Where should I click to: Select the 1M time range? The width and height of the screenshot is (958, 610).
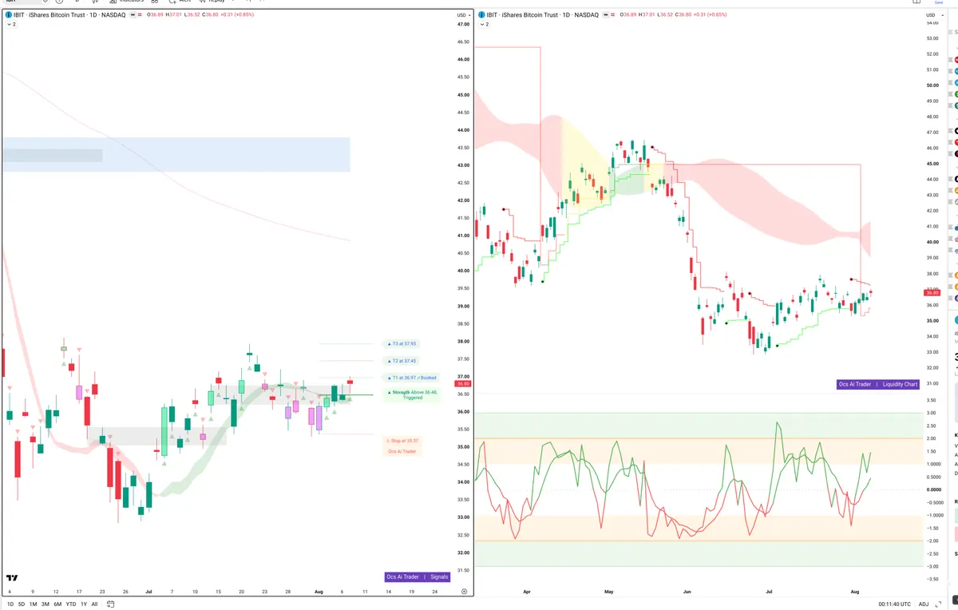click(x=33, y=604)
